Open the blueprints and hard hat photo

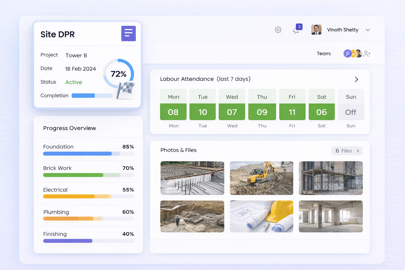(262, 216)
